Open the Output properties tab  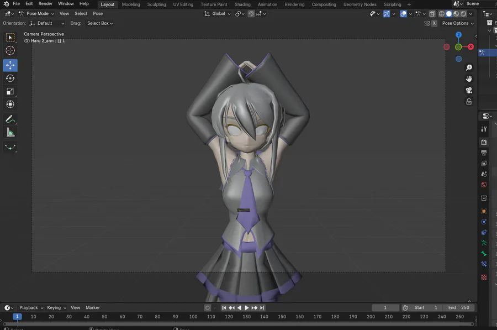(x=484, y=153)
